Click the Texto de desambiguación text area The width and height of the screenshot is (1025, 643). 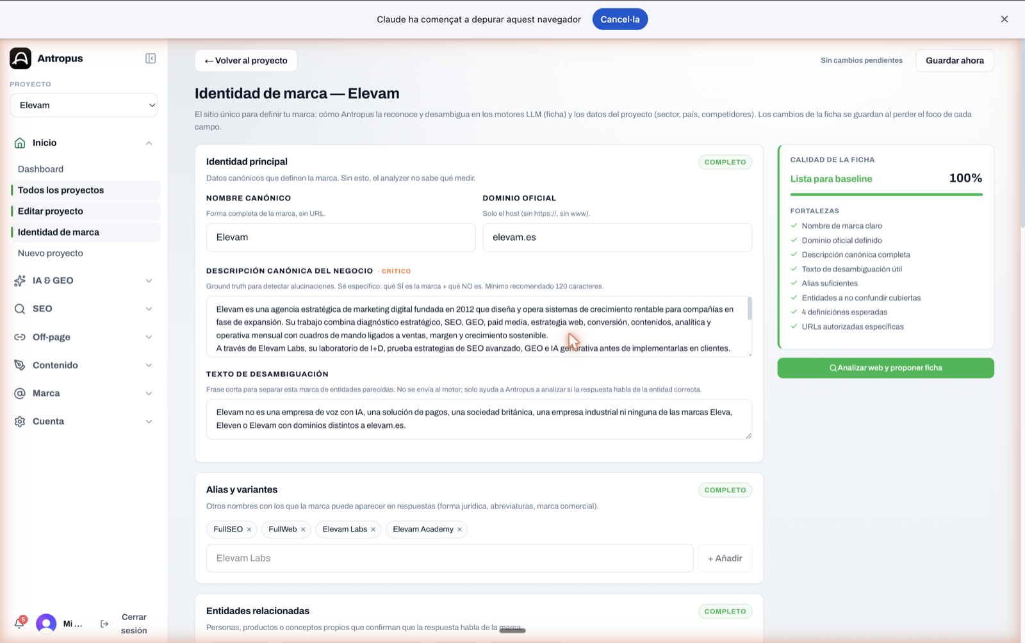tap(479, 419)
